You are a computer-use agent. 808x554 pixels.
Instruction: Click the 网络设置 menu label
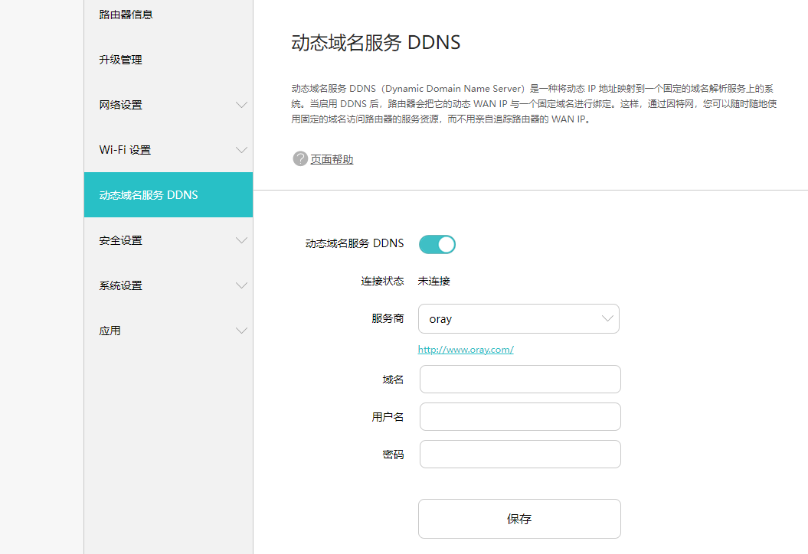tap(120, 105)
